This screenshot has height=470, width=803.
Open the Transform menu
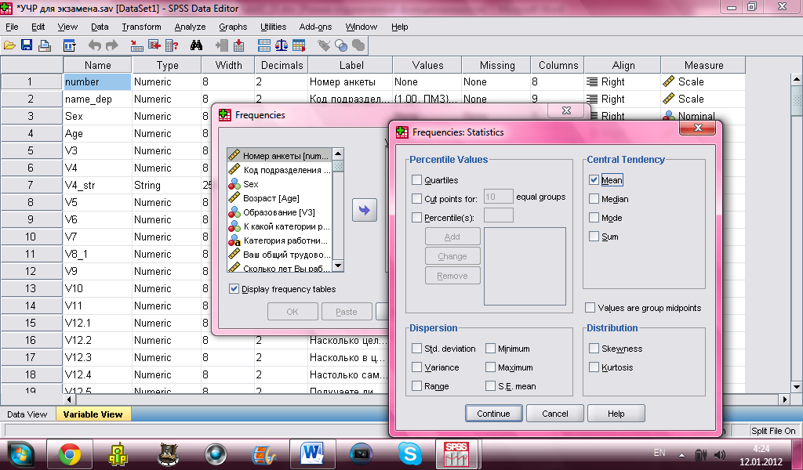(141, 27)
